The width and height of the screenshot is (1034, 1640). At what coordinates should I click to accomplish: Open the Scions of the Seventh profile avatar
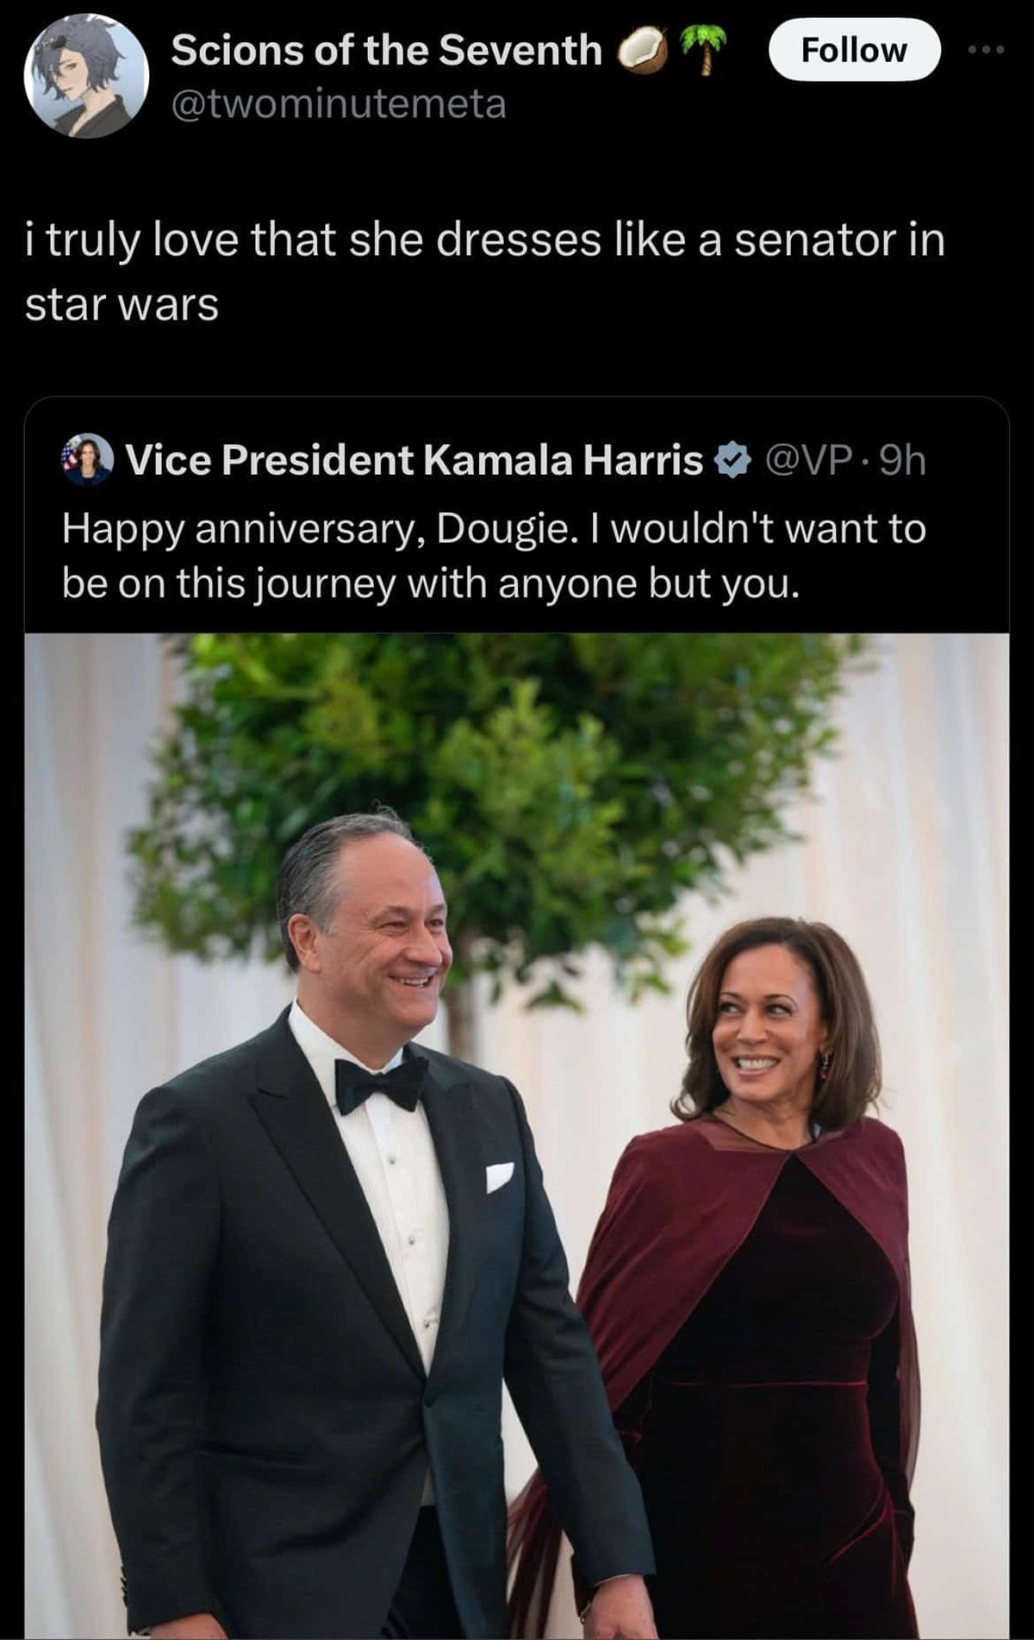click(86, 76)
